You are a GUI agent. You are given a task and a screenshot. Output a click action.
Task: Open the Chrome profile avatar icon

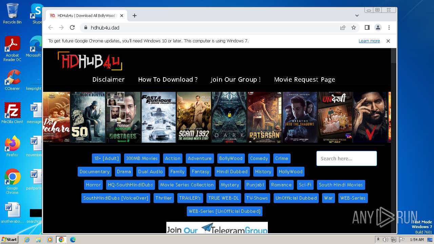tap(378, 28)
